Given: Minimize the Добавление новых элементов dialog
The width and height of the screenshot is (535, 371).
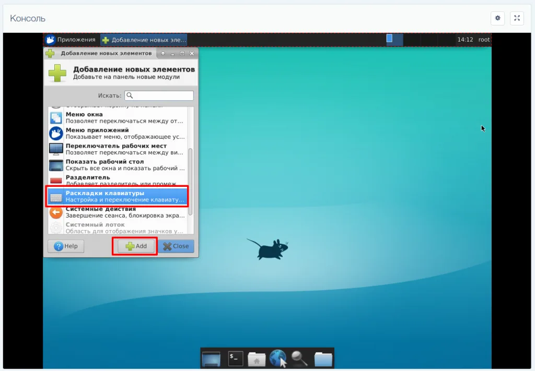Looking at the screenshot, I should coord(172,54).
